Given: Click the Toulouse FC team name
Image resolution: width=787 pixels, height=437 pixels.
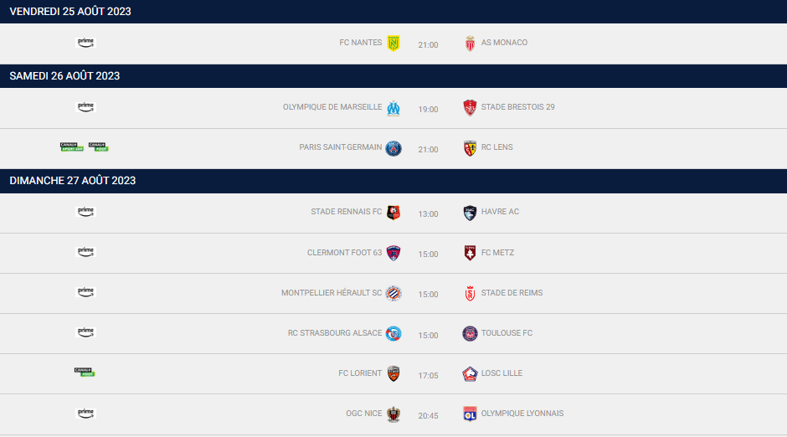Looking at the screenshot, I should 507,333.
